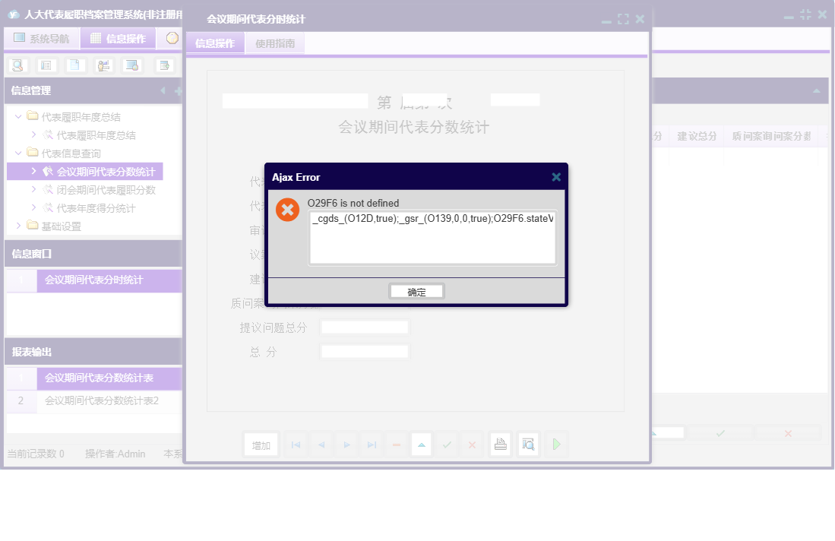Click the plus icon in 信息管理 header
This screenshot has width=835, height=541.
pos(178,91)
